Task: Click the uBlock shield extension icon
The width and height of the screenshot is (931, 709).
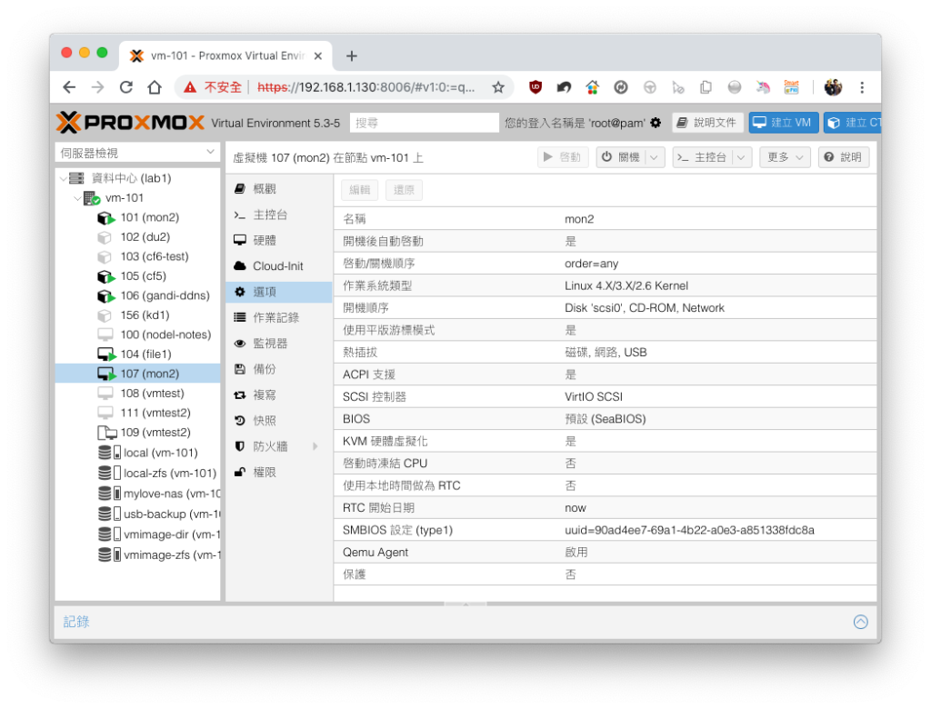Action: pos(535,87)
